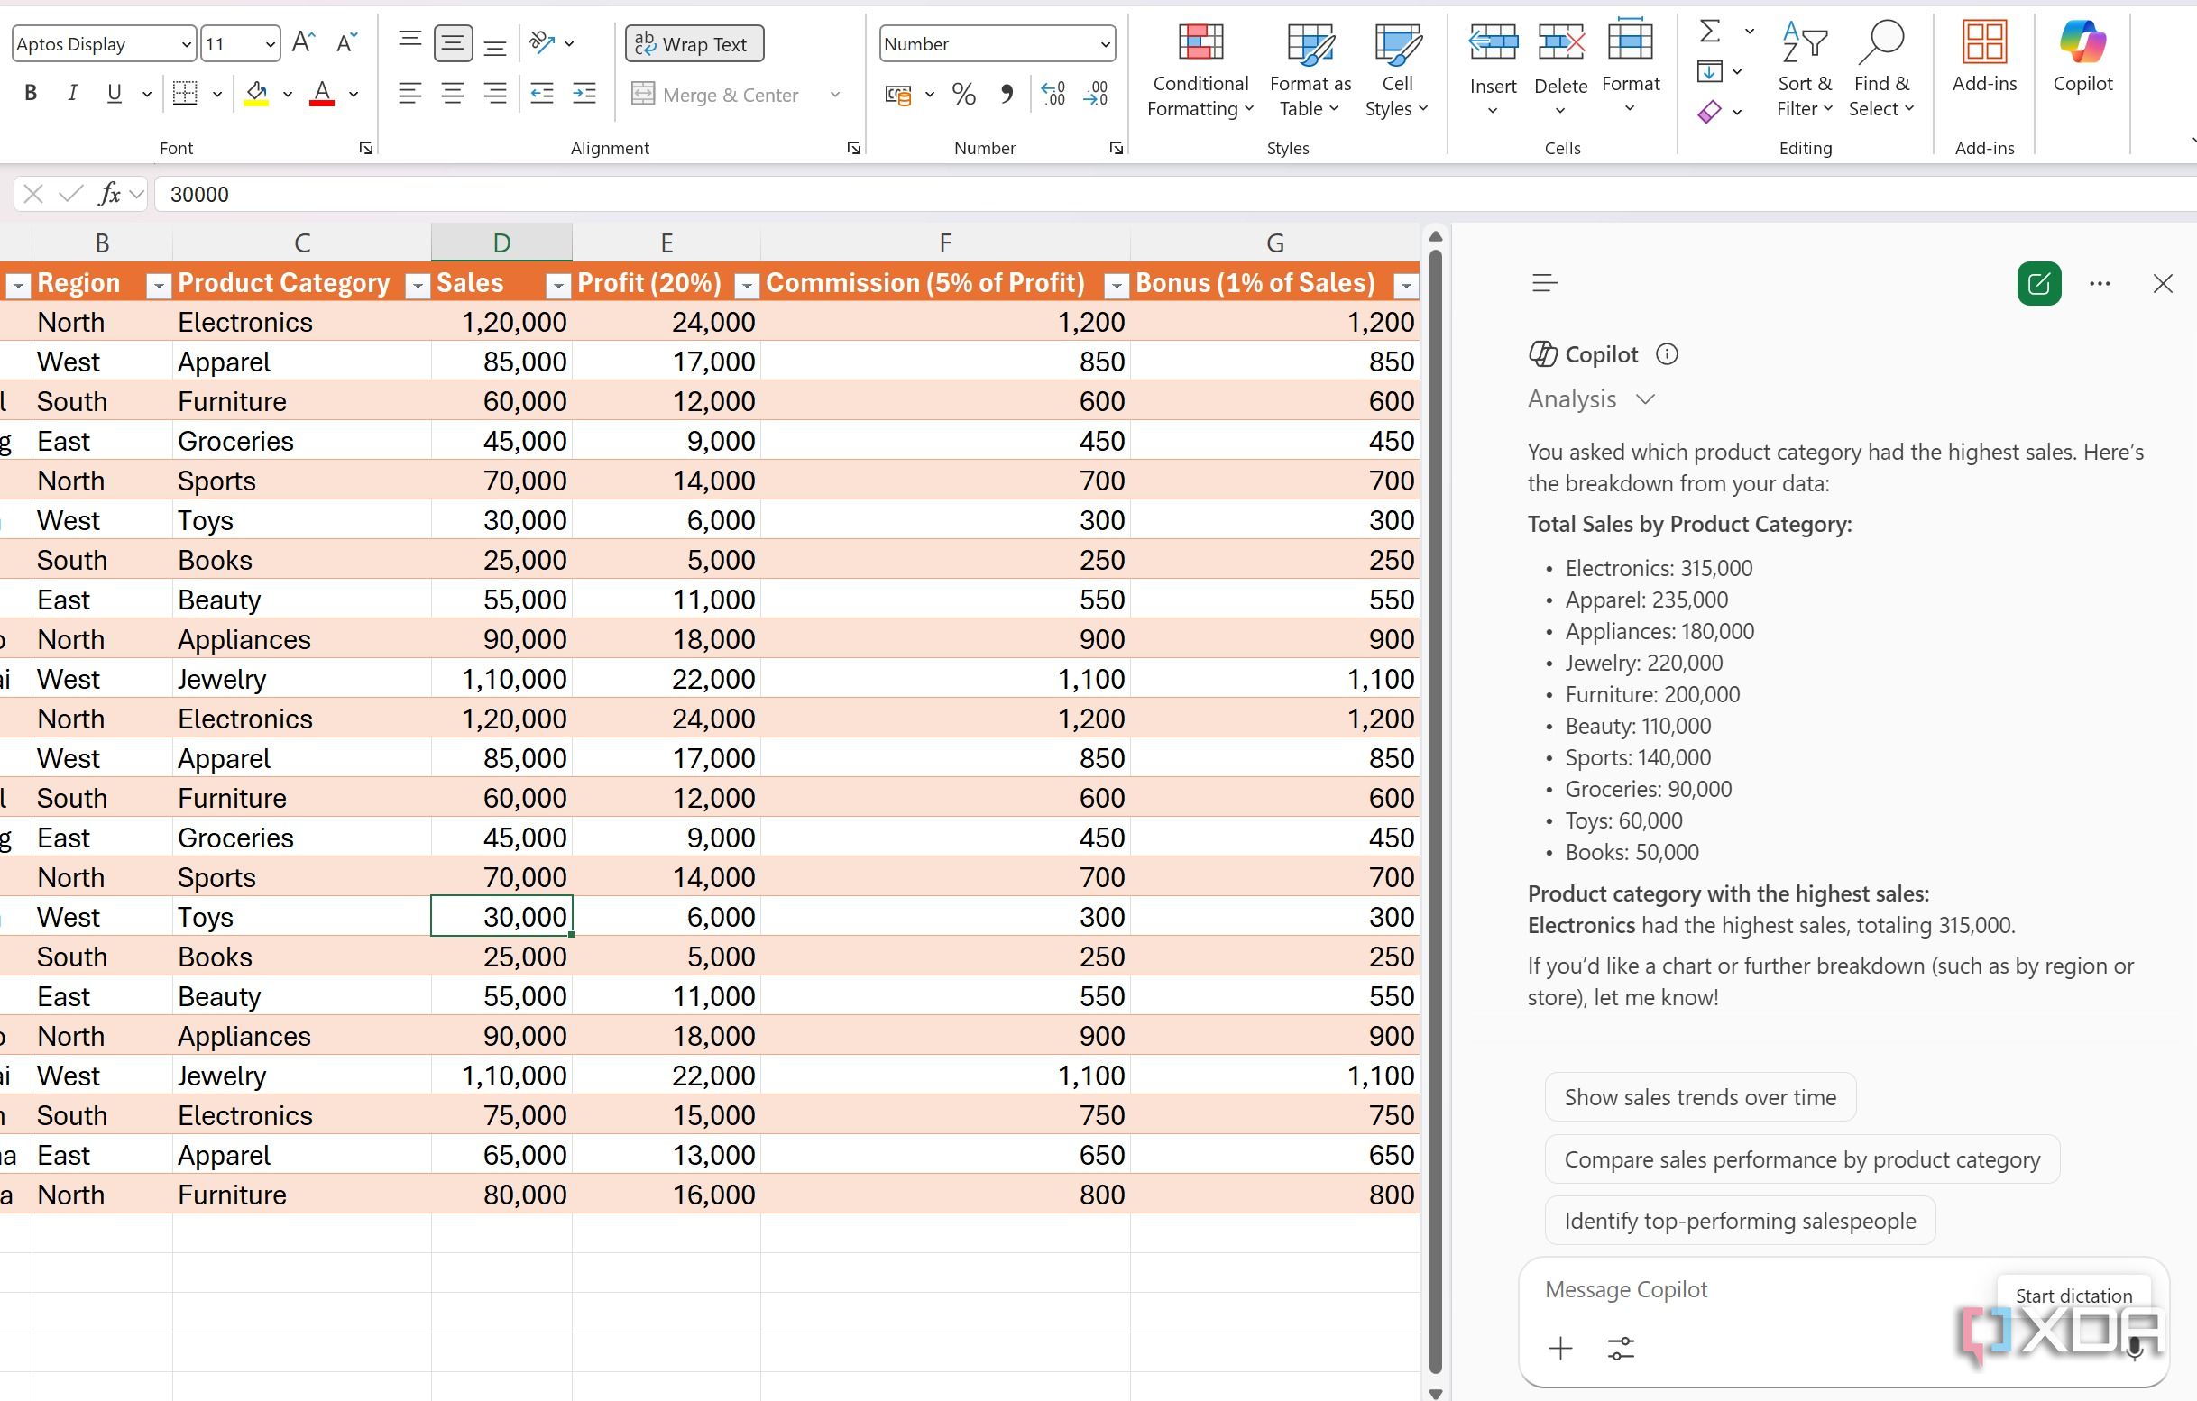
Task: Increase decimal places
Action: tap(1053, 94)
